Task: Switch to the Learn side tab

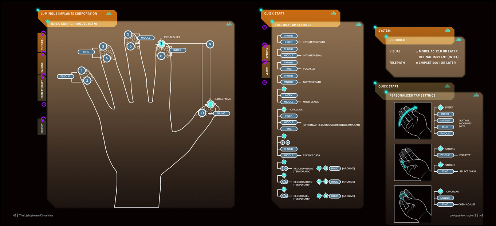Action: 266,70
